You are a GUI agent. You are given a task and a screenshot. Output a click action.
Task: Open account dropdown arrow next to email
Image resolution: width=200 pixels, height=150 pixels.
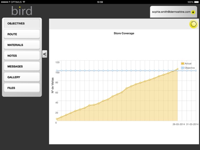coord(193,12)
